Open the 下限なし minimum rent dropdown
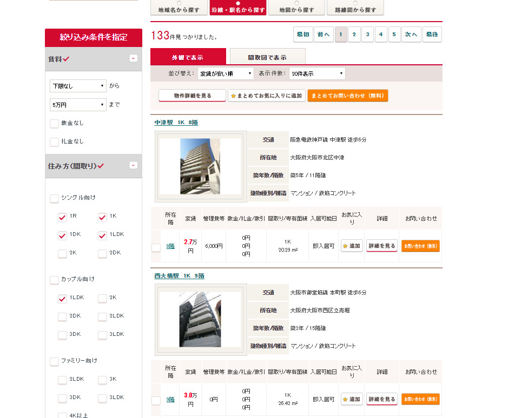This screenshot has width=515, height=418. [78, 86]
